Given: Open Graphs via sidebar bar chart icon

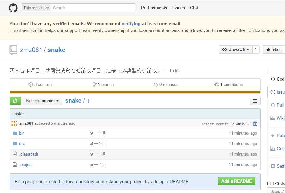Looking at the screenshot, I should (x=273, y=149).
